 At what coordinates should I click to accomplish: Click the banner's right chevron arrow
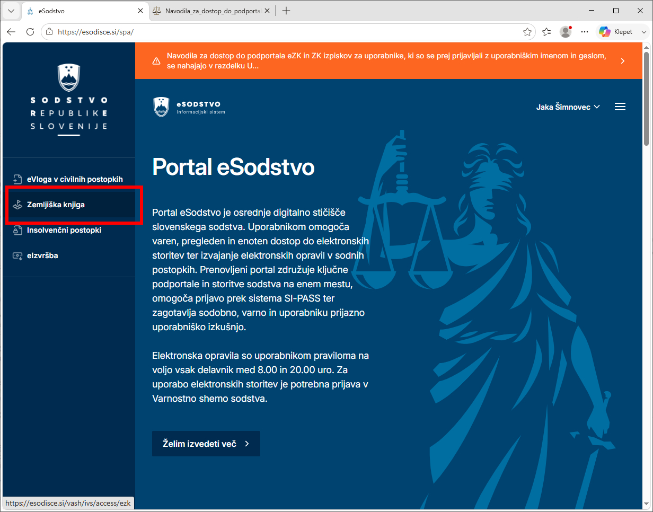pos(623,61)
